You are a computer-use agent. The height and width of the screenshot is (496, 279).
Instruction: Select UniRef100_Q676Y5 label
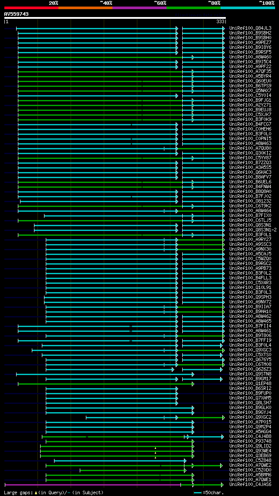click(250, 360)
